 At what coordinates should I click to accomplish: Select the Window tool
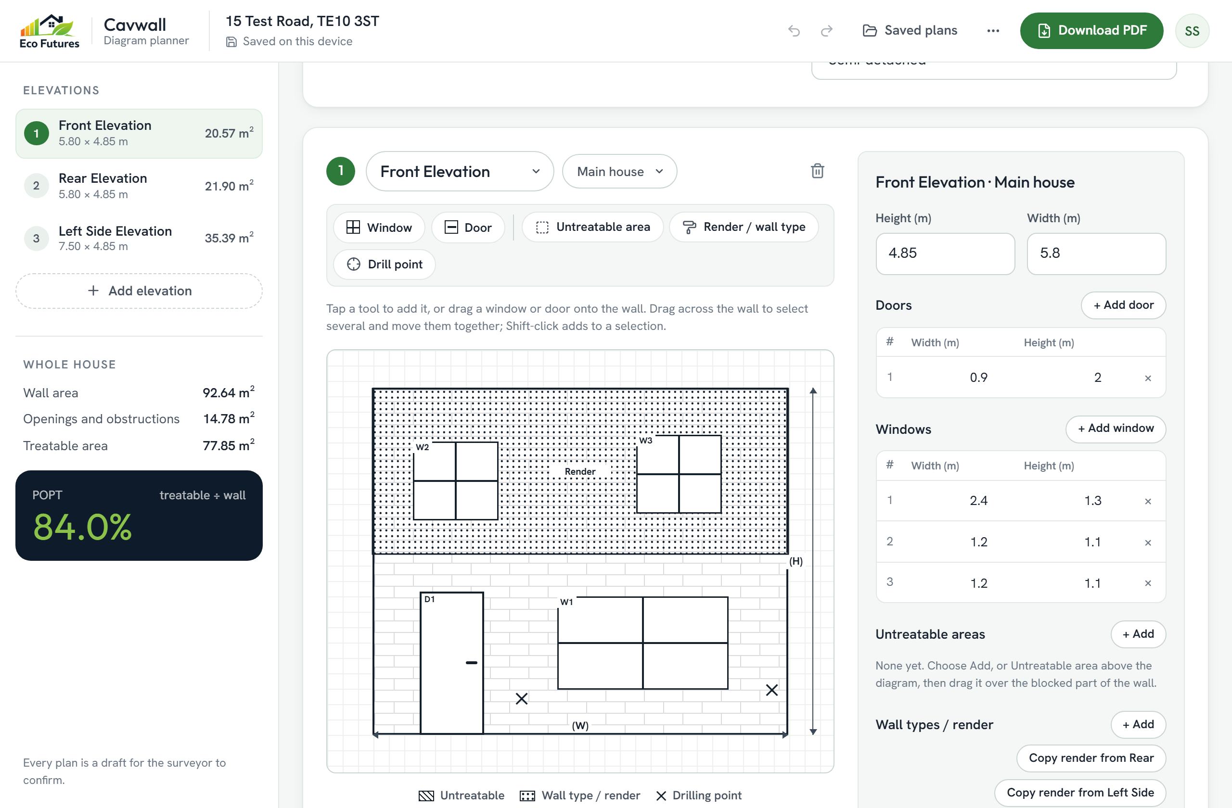[x=379, y=227]
